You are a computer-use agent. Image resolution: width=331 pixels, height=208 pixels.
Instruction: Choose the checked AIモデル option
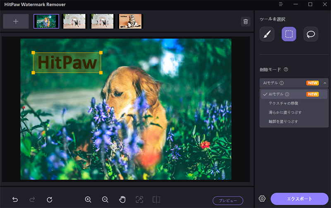[294, 94]
